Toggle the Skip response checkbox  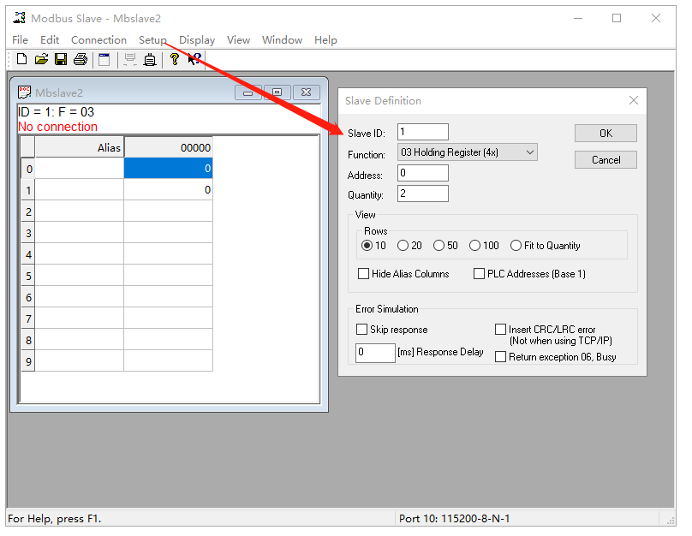pos(361,330)
